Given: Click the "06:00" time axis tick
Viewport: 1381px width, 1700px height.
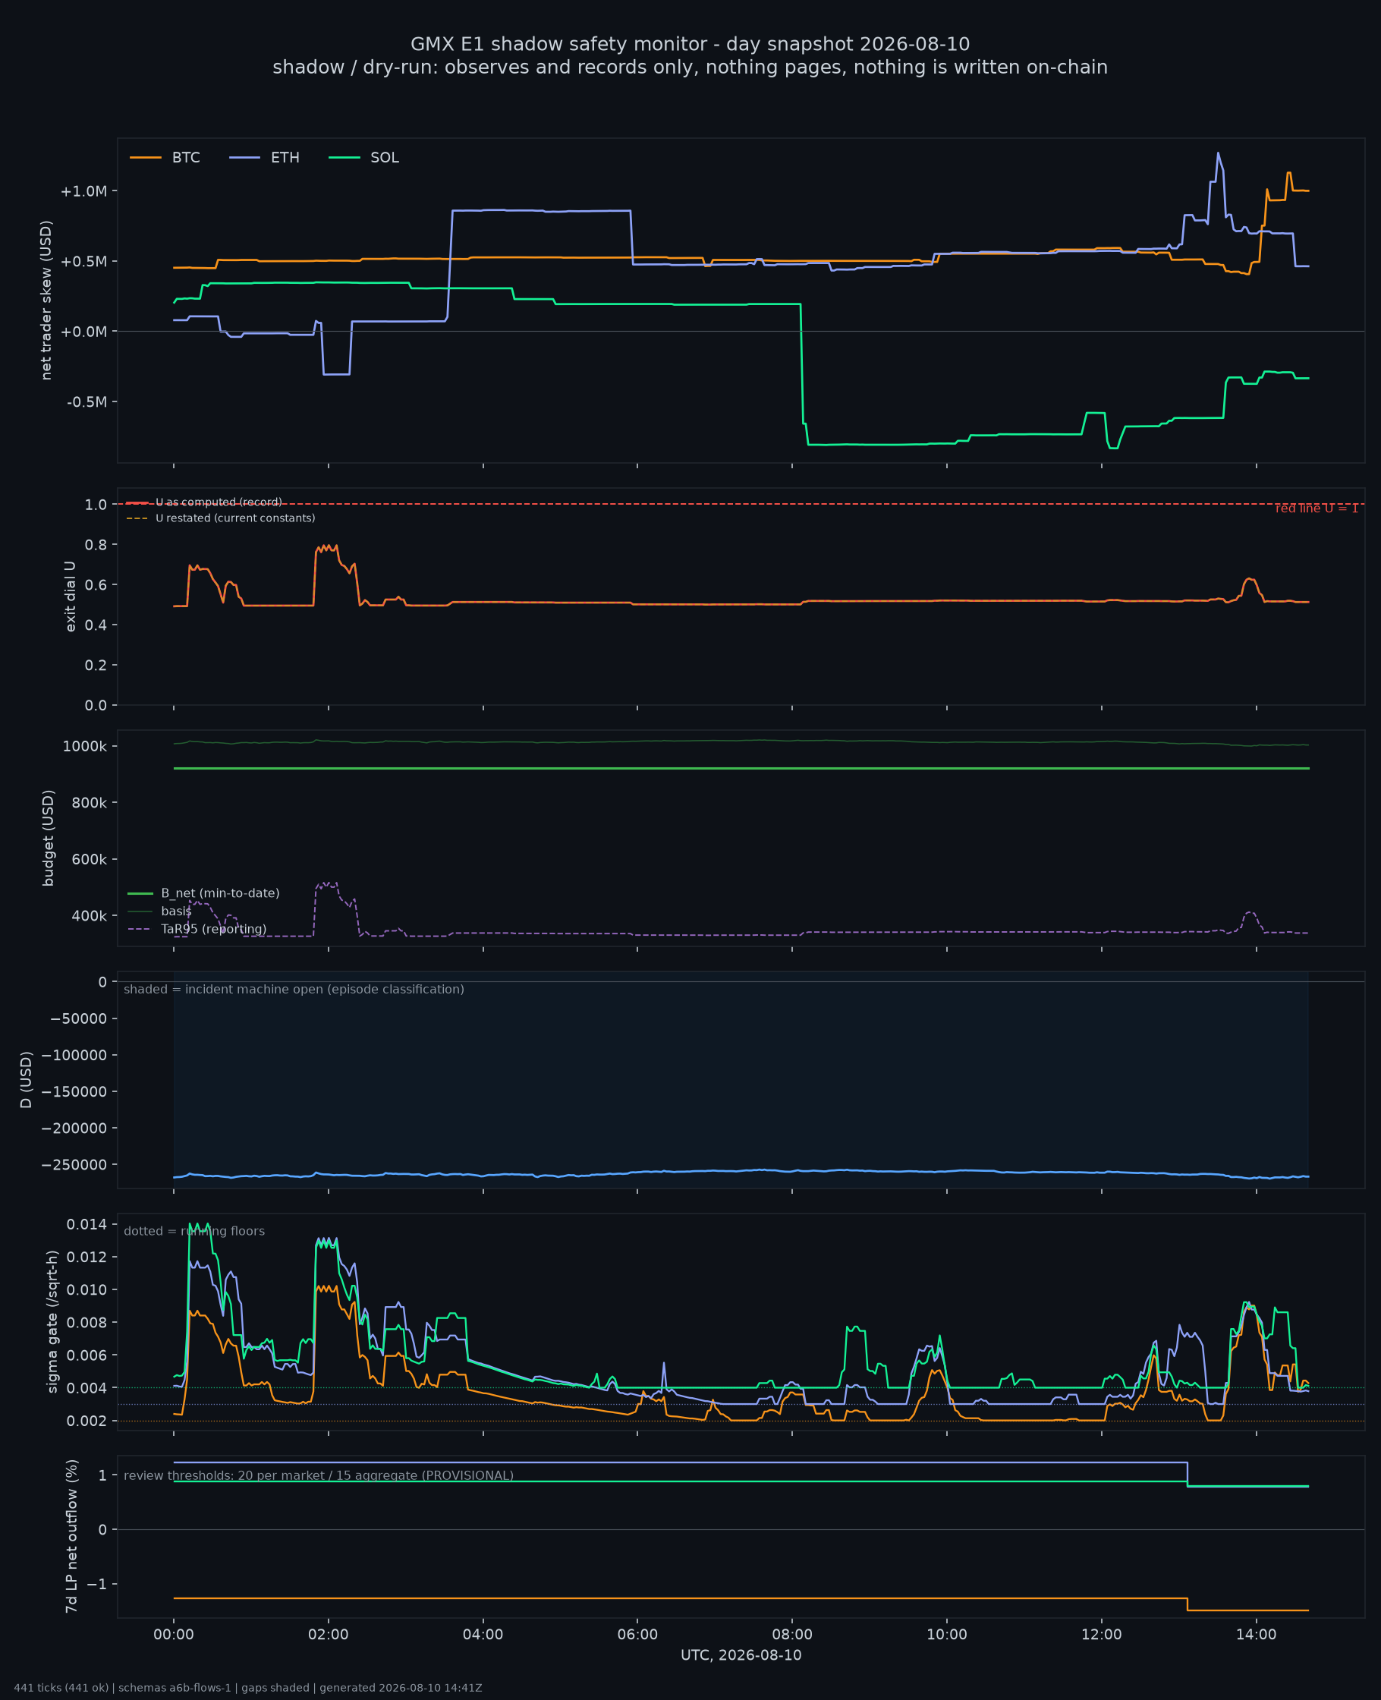Looking at the screenshot, I should pos(637,1635).
